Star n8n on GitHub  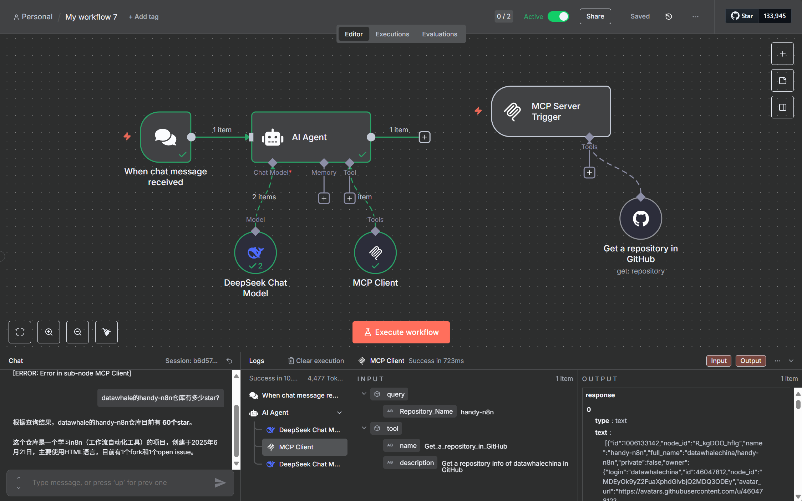[742, 16]
